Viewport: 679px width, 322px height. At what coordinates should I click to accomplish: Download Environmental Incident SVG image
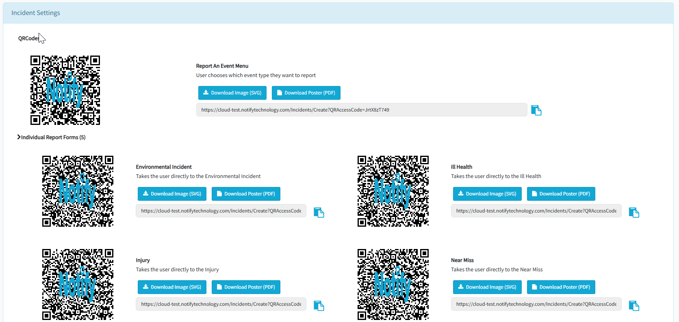click(x=172, y=194)
